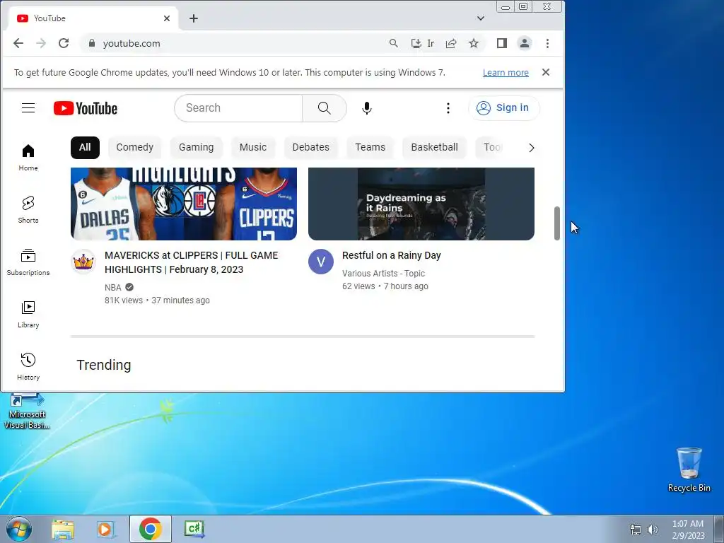Select the Music filter chip
Screen dimensions: 724x543
253,147
